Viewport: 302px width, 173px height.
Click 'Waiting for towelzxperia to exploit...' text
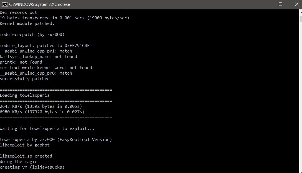[x=47, y=129]
